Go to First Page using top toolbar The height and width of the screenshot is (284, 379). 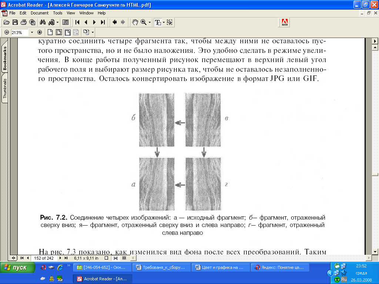click(x=77, y=23)
